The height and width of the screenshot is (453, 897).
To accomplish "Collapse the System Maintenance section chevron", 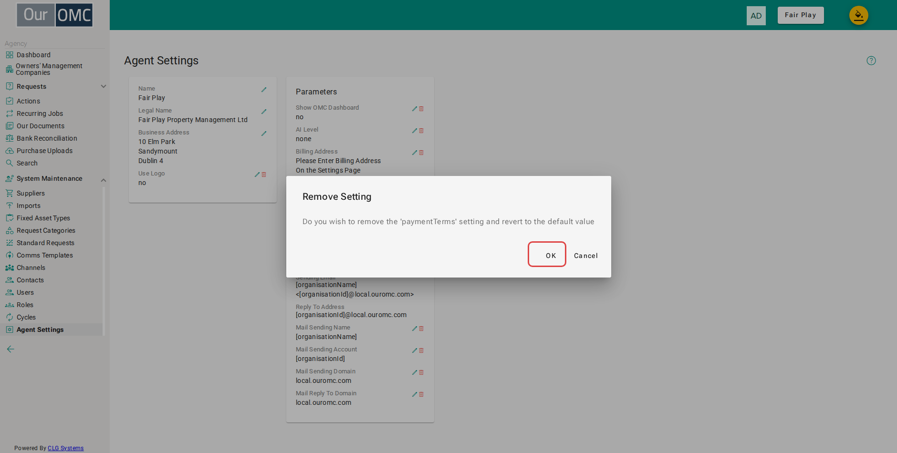I will pyautogui.click(x=104, y=180).
